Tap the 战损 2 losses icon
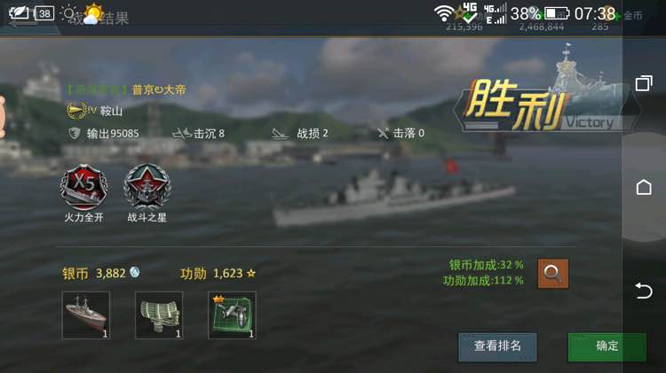This screenshot has width=666, height=373. tap(280, 134)
